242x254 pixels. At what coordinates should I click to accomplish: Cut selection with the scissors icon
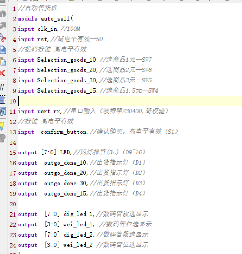click(x=3, y=37)
